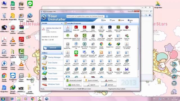Viewport: 180px width, 101px height.
Task: Open Google Chrome from the taskbar
Action: (33, 99)
